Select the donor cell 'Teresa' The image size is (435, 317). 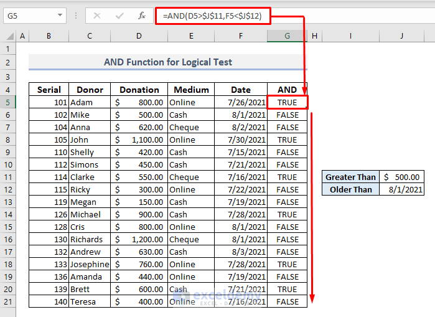tap(90, 301)
